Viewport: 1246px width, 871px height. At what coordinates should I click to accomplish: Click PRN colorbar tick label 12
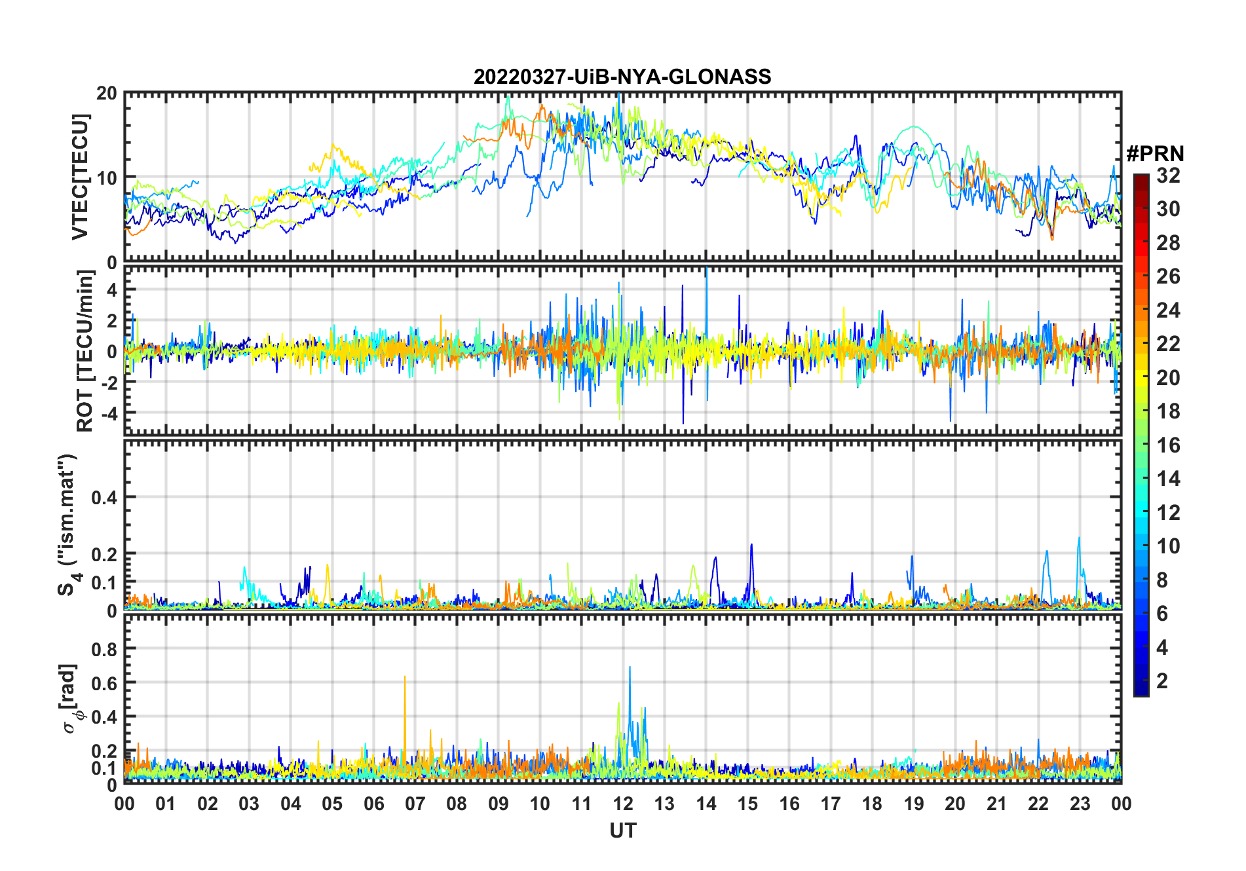(x=1168, y=513)
